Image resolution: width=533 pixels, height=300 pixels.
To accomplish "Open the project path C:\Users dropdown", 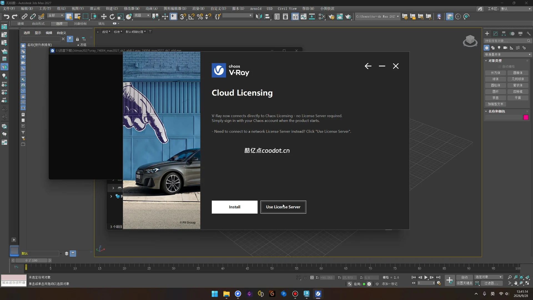I will coord(378,17).
